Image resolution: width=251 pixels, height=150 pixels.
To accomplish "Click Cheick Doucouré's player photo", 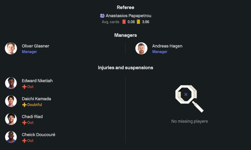I will (x=11, y=137).
